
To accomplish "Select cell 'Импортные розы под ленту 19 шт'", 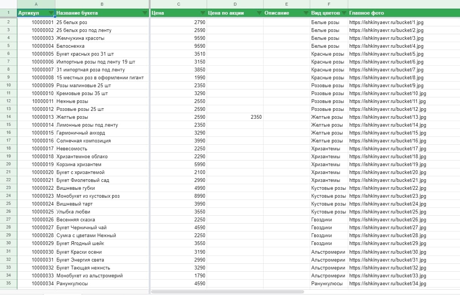I will 102,62.
